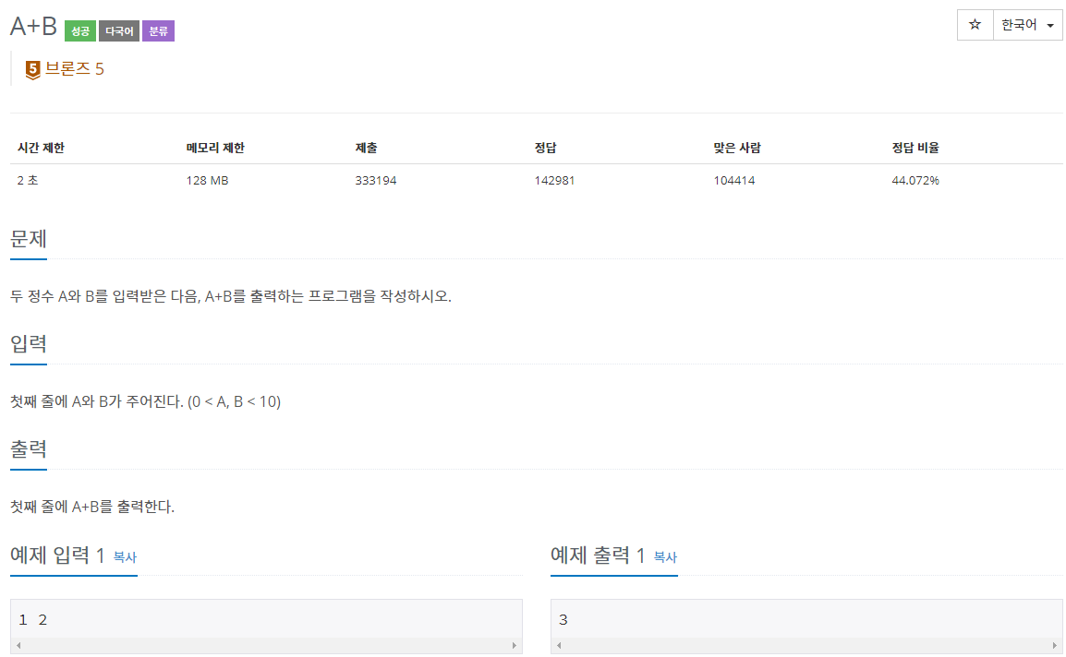
Task: Click the problem description sentence about A+B
Action: pyautogui.click(x=231, y=296)
